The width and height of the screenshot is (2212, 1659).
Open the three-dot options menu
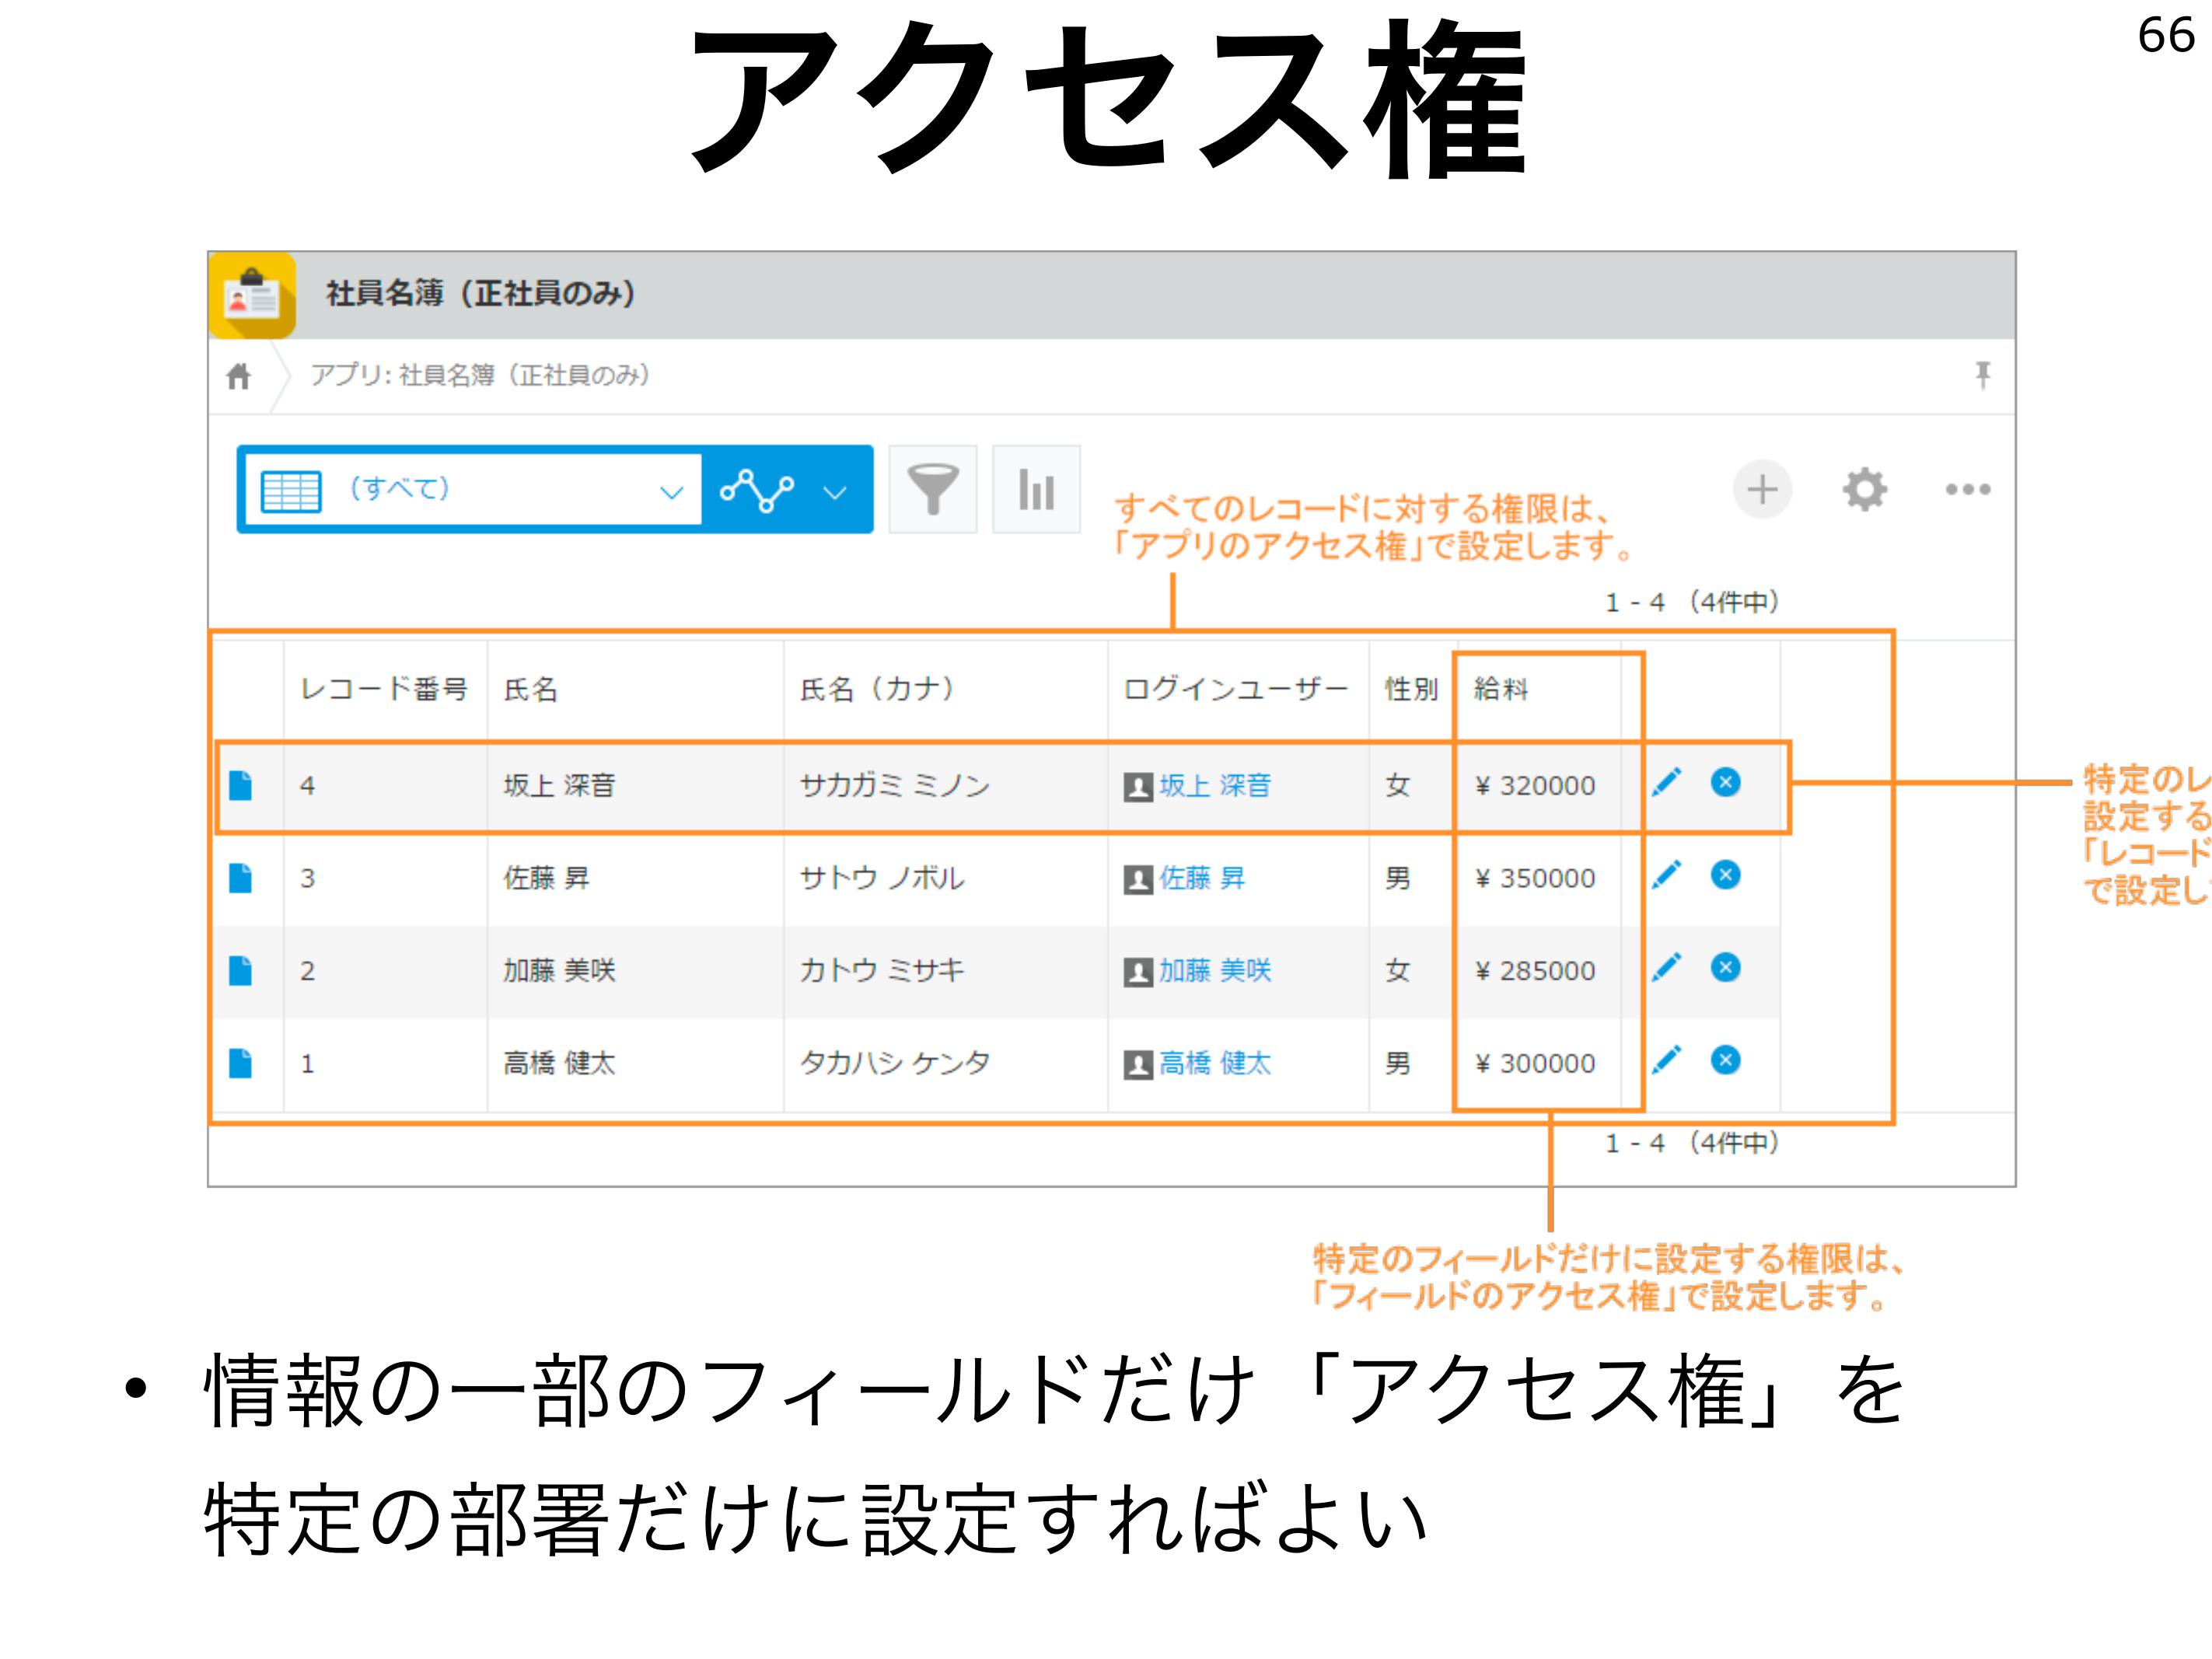[1967, 489]
